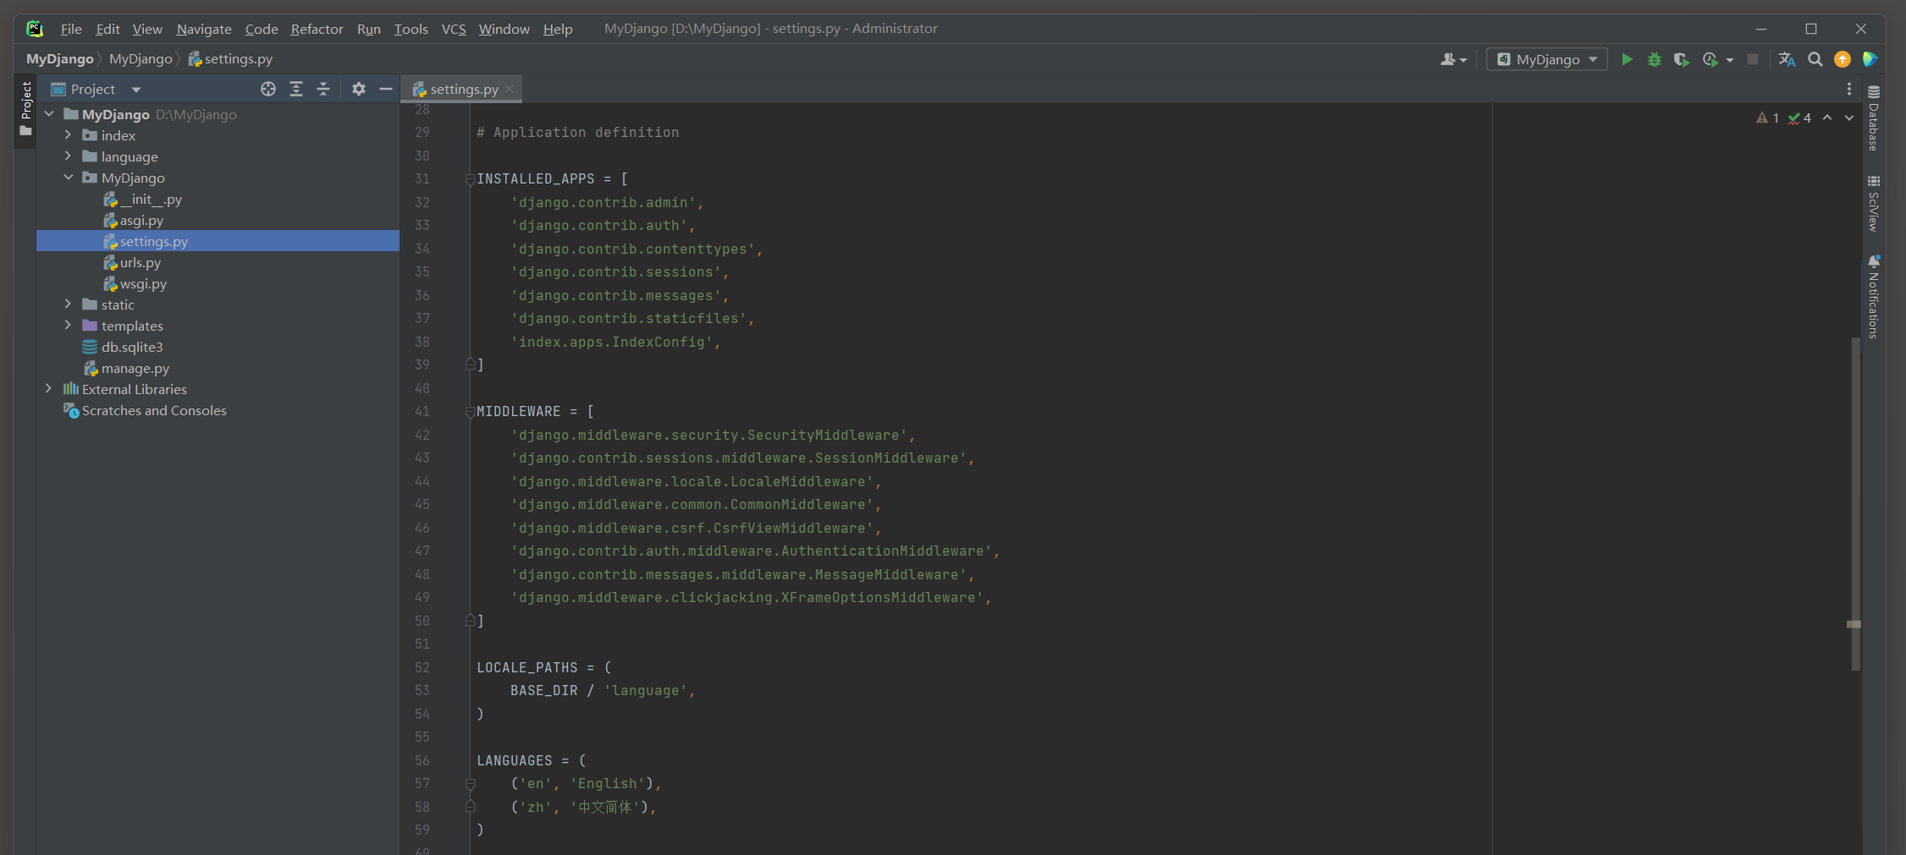The width and height of the screenshot is (1906, 855).
Task: Expand the index folder
Action: pos(68,135)
